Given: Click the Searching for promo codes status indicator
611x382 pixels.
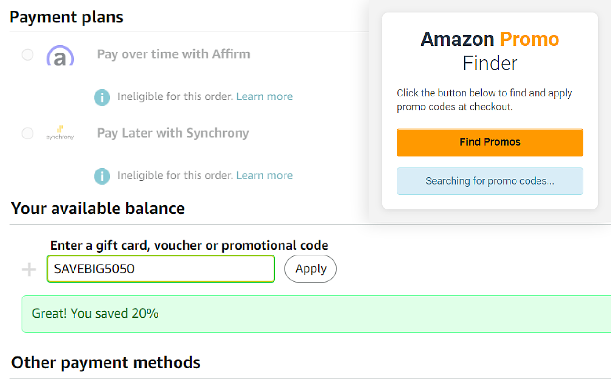Looking at the screenshot, I should pyautogui.click(x=490, y=181).
